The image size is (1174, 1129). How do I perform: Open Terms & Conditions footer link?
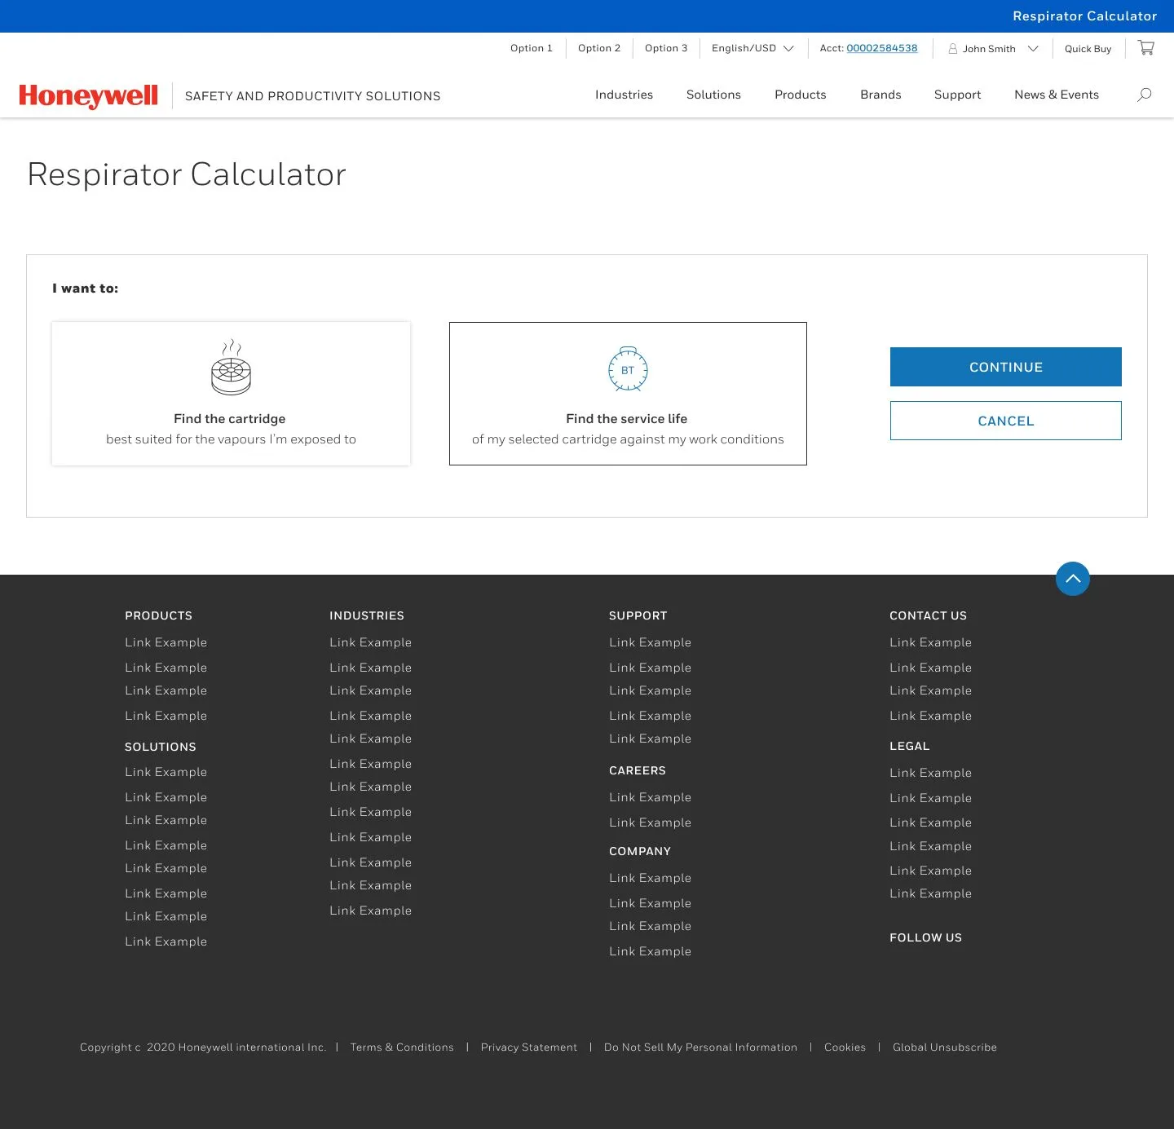pyautogui.click(x=402, y=1047)
